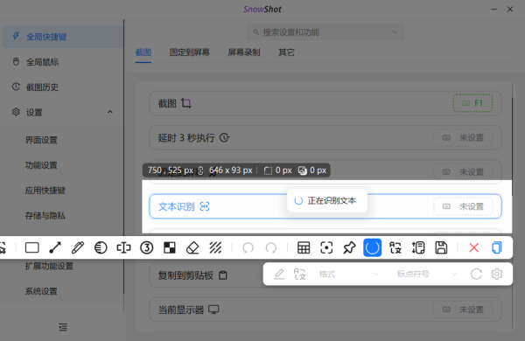Start scrolling screenshot capture
This screenshot has width=525, height=341.
point(418,248)
